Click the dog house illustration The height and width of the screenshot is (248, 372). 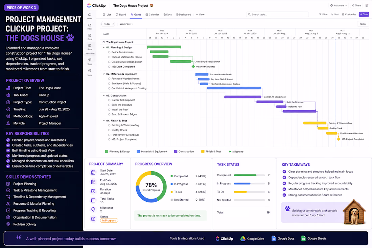point(354,212)
